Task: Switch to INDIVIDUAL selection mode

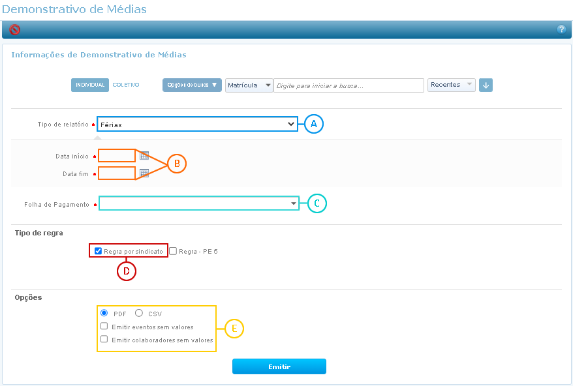Action: [90, 85]
